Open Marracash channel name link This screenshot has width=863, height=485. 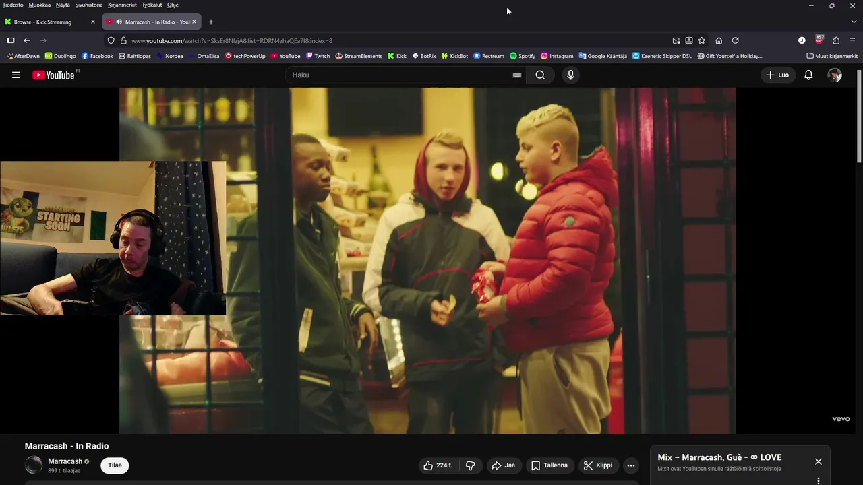[65, 461]
